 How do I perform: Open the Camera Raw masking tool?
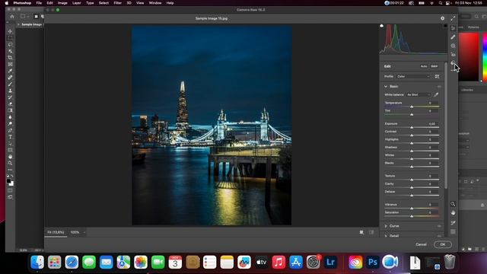tap(453, 46)
